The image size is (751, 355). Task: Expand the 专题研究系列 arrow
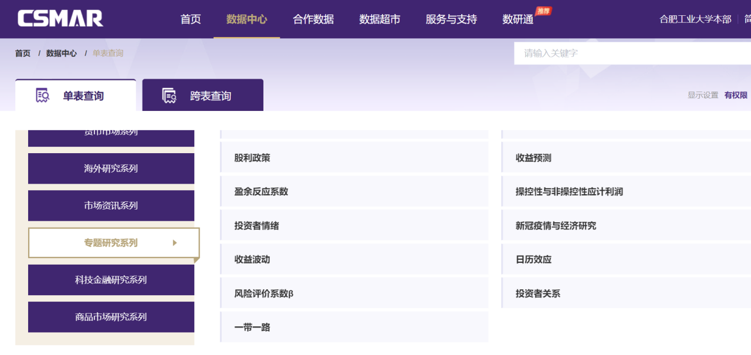coord(175,243)
